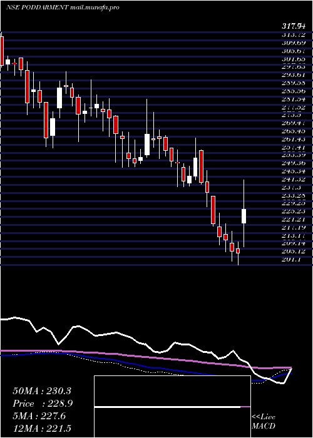
Task: Click the 269.47 price axis label
Action: coord(294,123)
